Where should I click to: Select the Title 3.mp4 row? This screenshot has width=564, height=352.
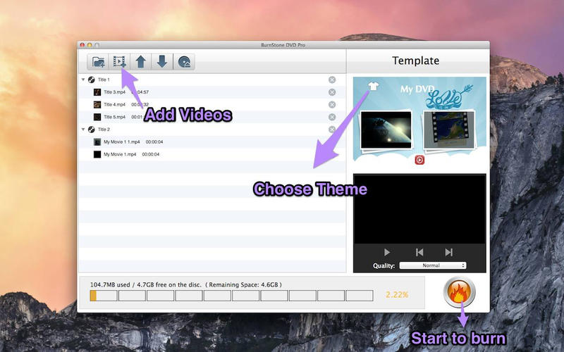point(212,92)
